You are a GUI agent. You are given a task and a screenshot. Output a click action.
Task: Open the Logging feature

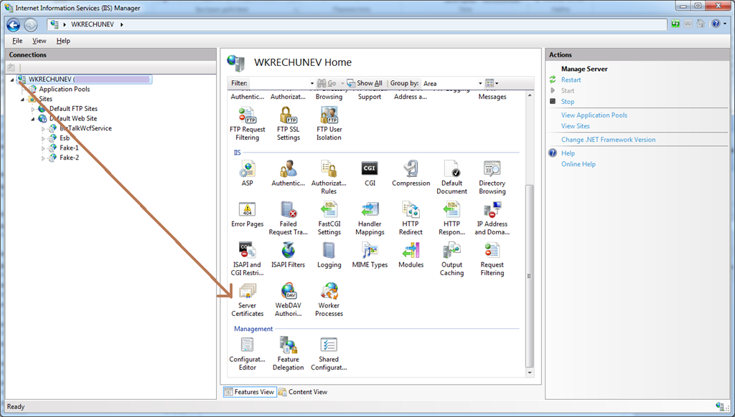pos(329,255)
